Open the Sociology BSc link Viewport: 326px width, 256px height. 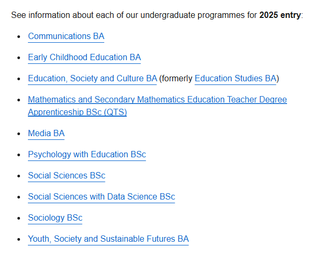(x=55, y=217)
